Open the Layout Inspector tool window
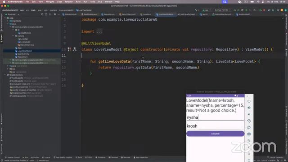288x162 pixels. coord(275,157)
